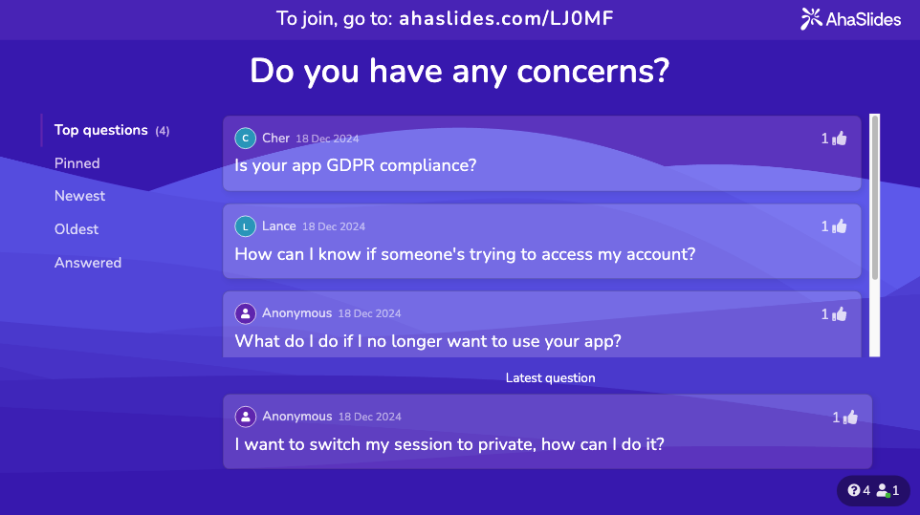Click Anonymous avatar on latest question card
This screenshot has width=920, height=515.
click(x=245, y=417)
